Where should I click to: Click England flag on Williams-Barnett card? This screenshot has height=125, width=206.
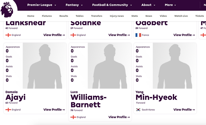[73, 117]
